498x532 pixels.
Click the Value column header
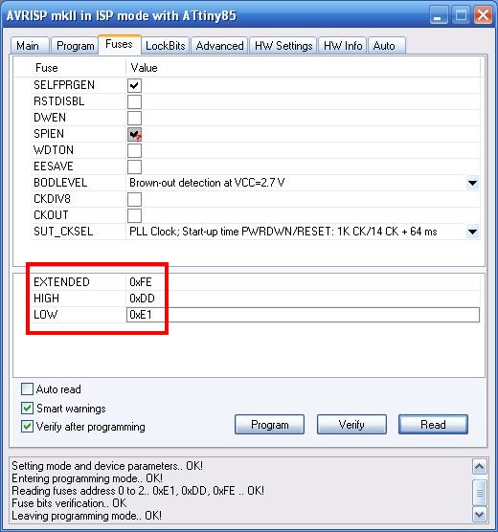click(144, 68)
